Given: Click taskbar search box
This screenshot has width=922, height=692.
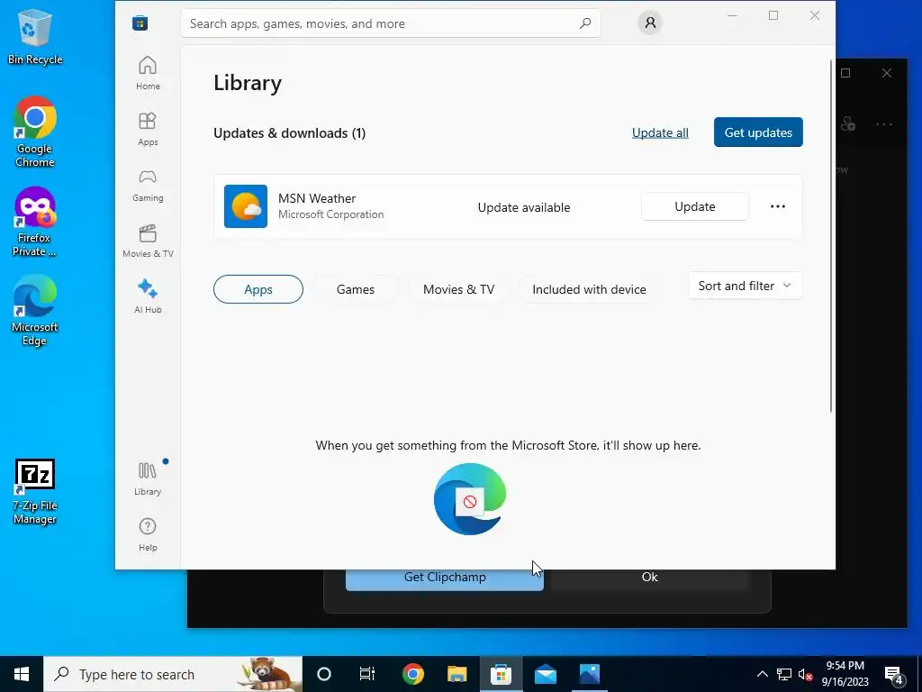Looking at the screenshot, I should pyautogui.click(x=173, y=674).
